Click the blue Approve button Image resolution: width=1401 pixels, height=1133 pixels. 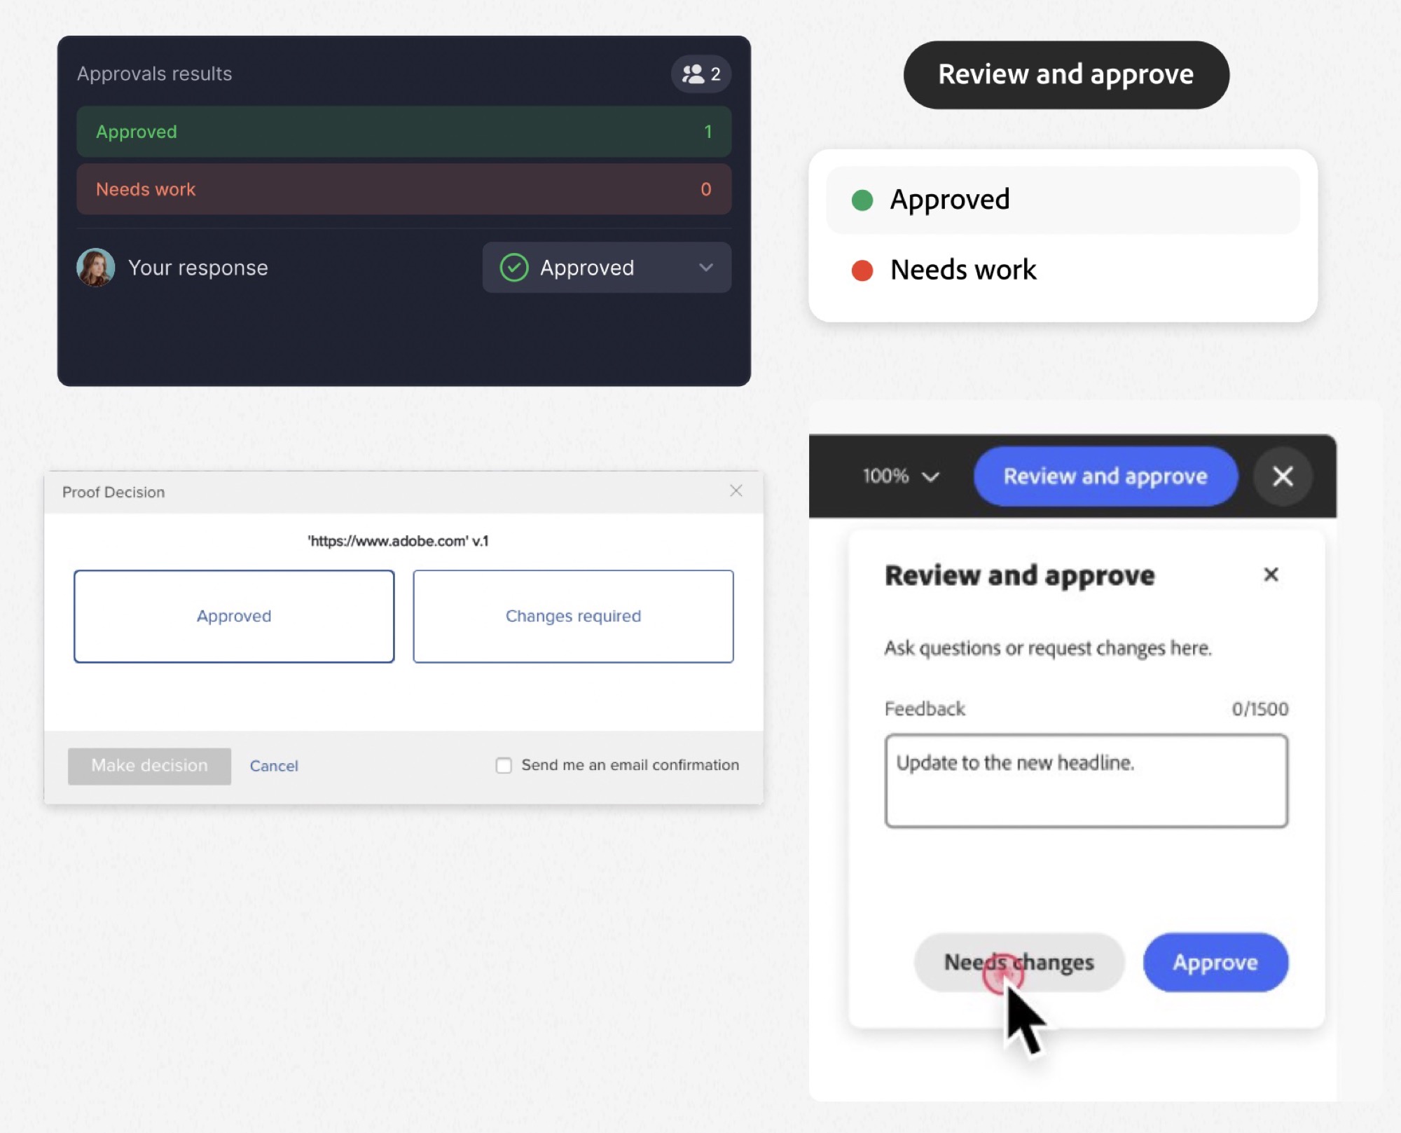coord(1215,962)
